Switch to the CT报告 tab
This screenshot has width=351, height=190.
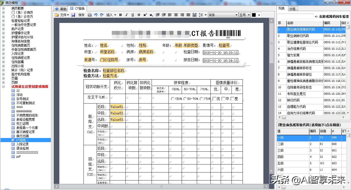pos(77,8)
